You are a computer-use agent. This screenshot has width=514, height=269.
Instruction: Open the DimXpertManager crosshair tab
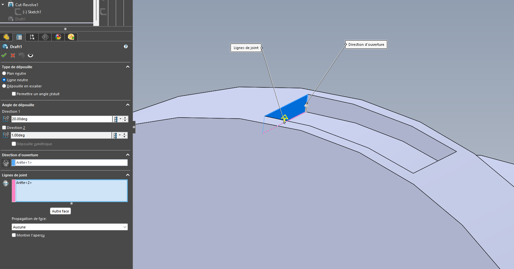click(x=45, y=37)
